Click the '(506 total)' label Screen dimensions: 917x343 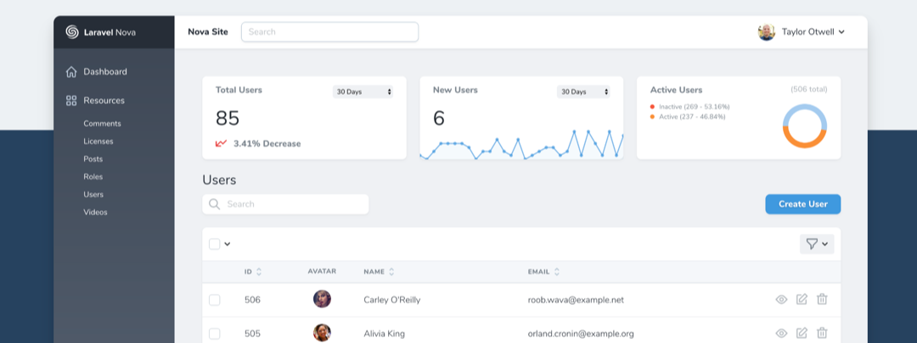tap(809, 89)
